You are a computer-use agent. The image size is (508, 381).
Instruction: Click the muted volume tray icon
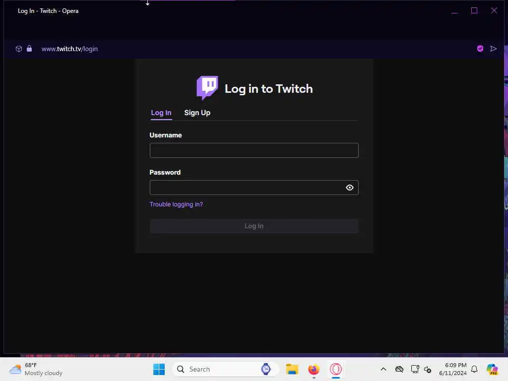point(428,369)
